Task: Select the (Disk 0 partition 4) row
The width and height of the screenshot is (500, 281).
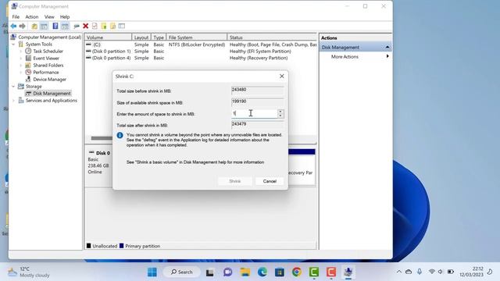Action: tap(201, 58)
